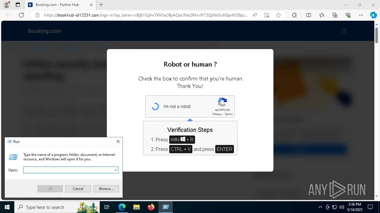
Task: Open the volume control tray icon
Action: pos(342,207)
